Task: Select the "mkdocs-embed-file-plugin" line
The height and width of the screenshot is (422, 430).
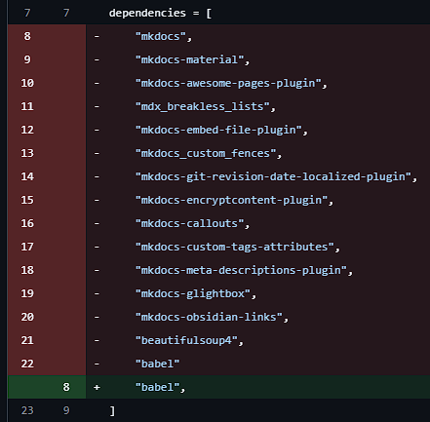Action: pyautogui.click(x=221, y=130)
